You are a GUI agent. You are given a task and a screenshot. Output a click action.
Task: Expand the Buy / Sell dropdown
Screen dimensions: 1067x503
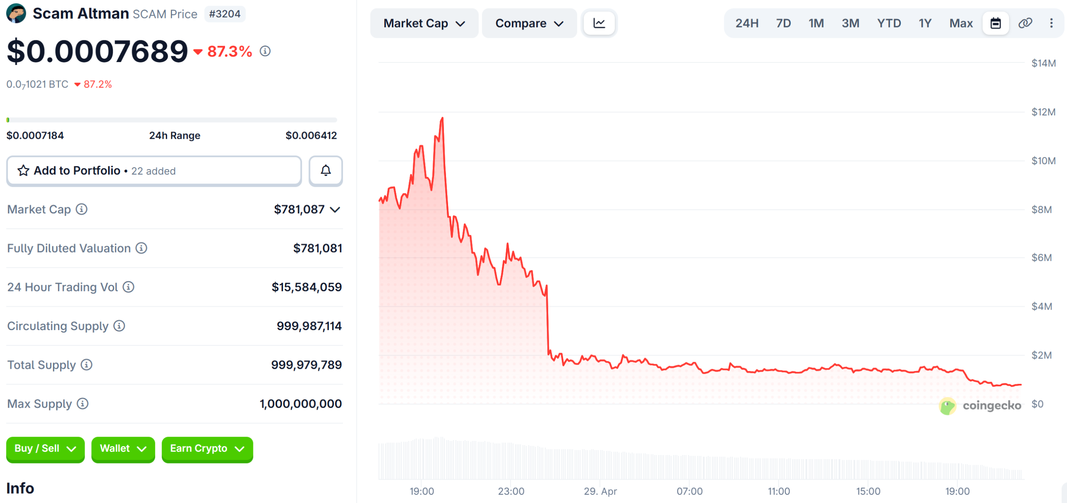click(x=45, y=449)
